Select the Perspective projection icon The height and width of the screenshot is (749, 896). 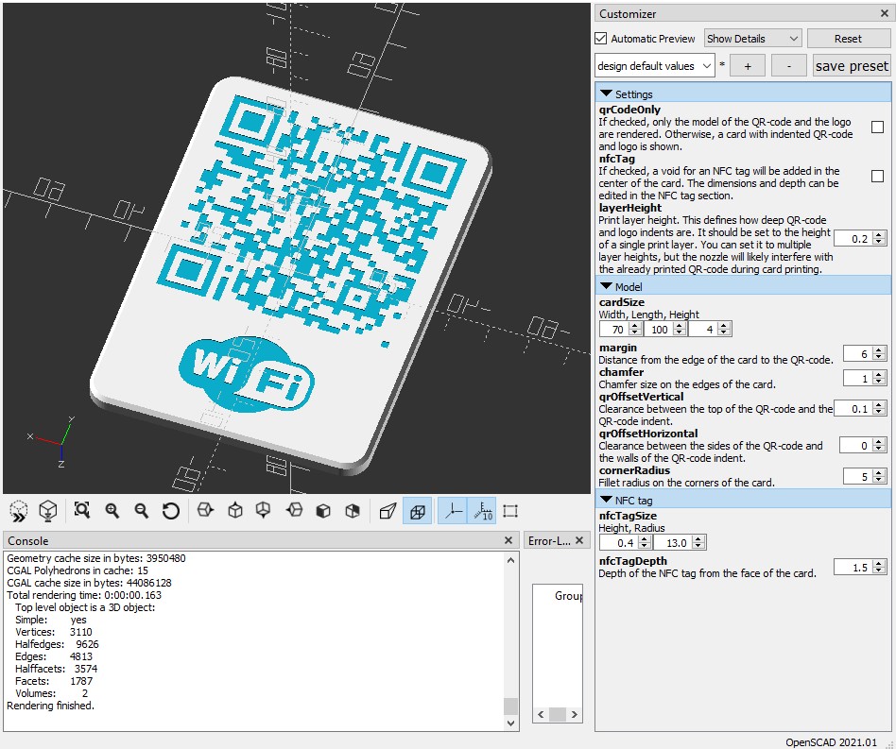point(388,510)
